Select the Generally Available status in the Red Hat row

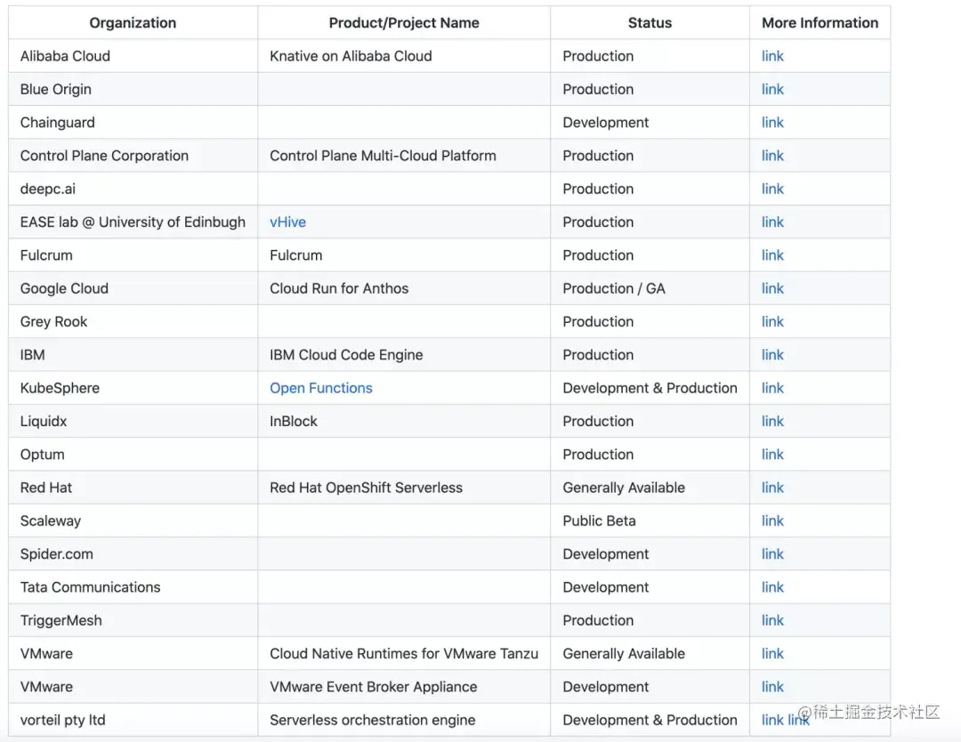650,488
